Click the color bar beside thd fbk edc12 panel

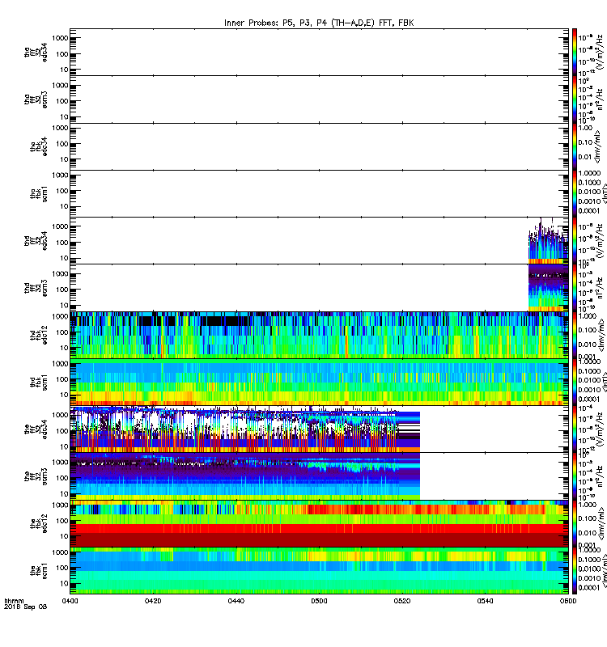click(575, 335)
